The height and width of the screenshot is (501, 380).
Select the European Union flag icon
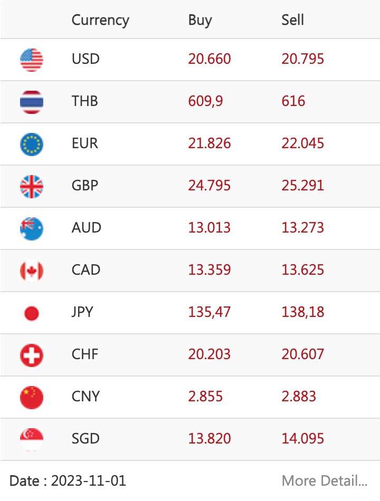31,144
